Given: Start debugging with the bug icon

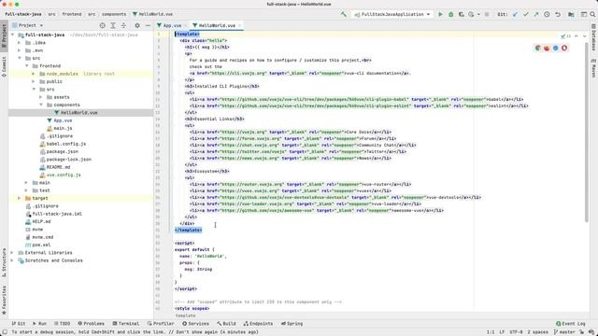Looking at the screenshot, I should click(450, 14).
